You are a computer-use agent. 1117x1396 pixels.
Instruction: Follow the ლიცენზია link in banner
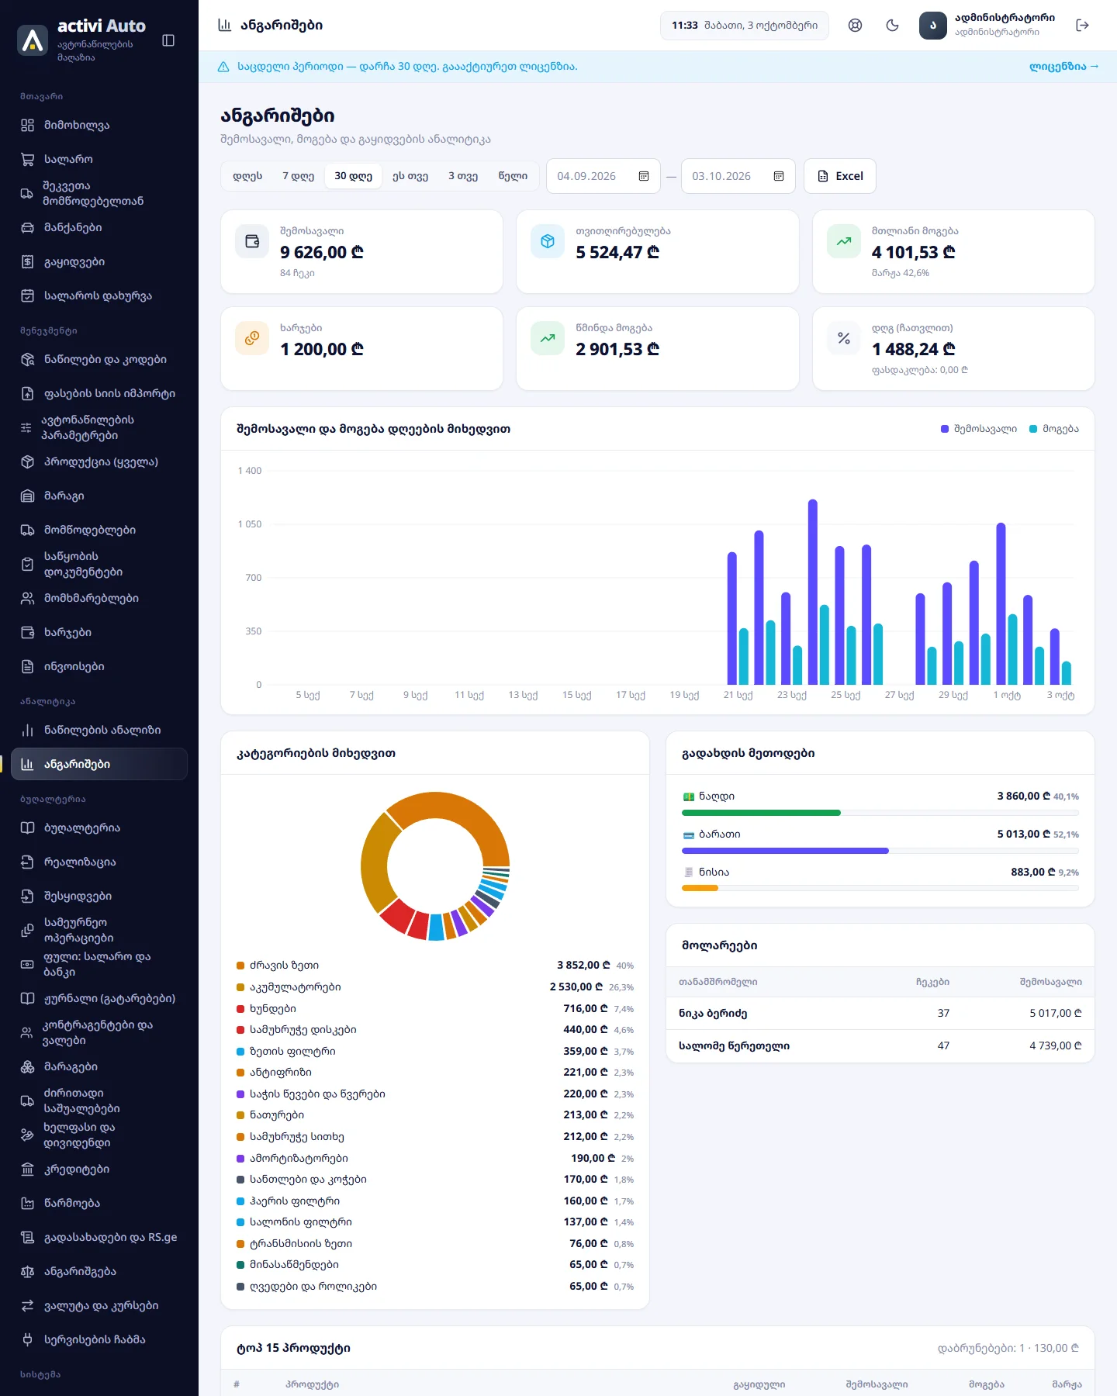[1063, 67]
